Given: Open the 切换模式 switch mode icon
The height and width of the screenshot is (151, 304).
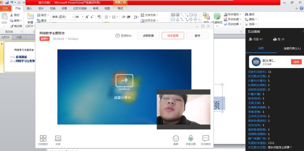Looking at the screenshot, I should 43,138.
